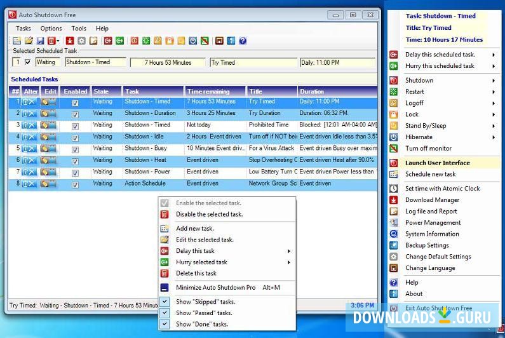Click the Alter delete icon in row 3

(29, 125)
